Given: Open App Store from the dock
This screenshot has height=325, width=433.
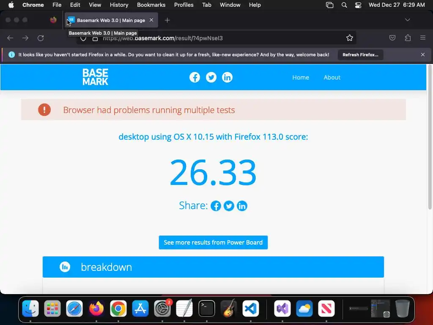Looking at the screenshot, I should (140, 308).
